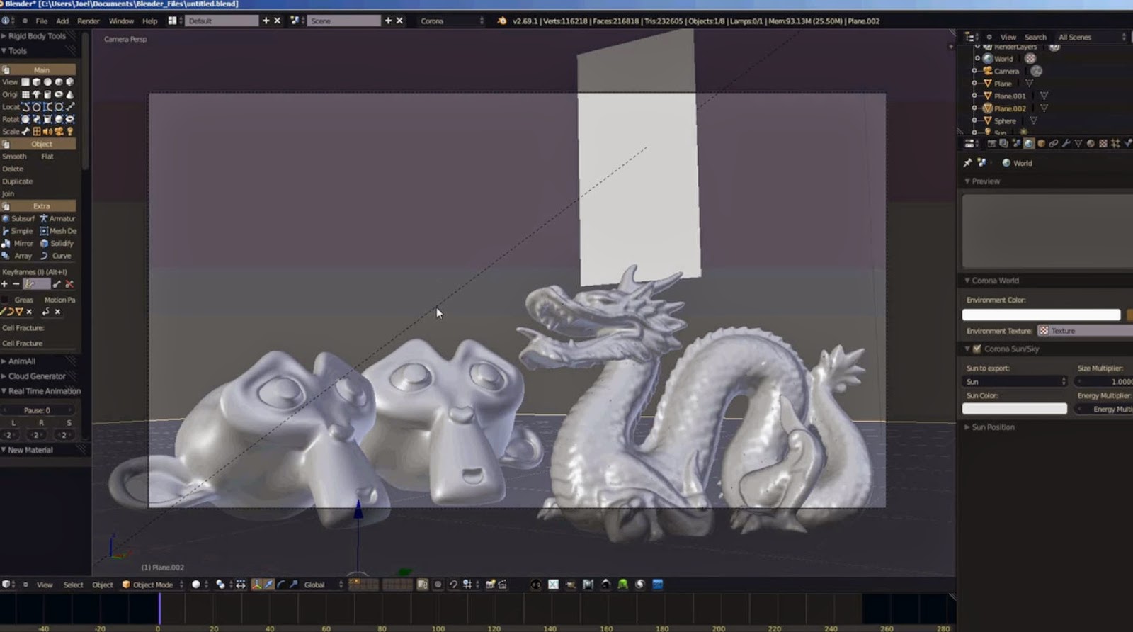Viewport: 1133px width, 632px height.
Task: Click the Environment Color swatch
Action: coord(1041,315)
